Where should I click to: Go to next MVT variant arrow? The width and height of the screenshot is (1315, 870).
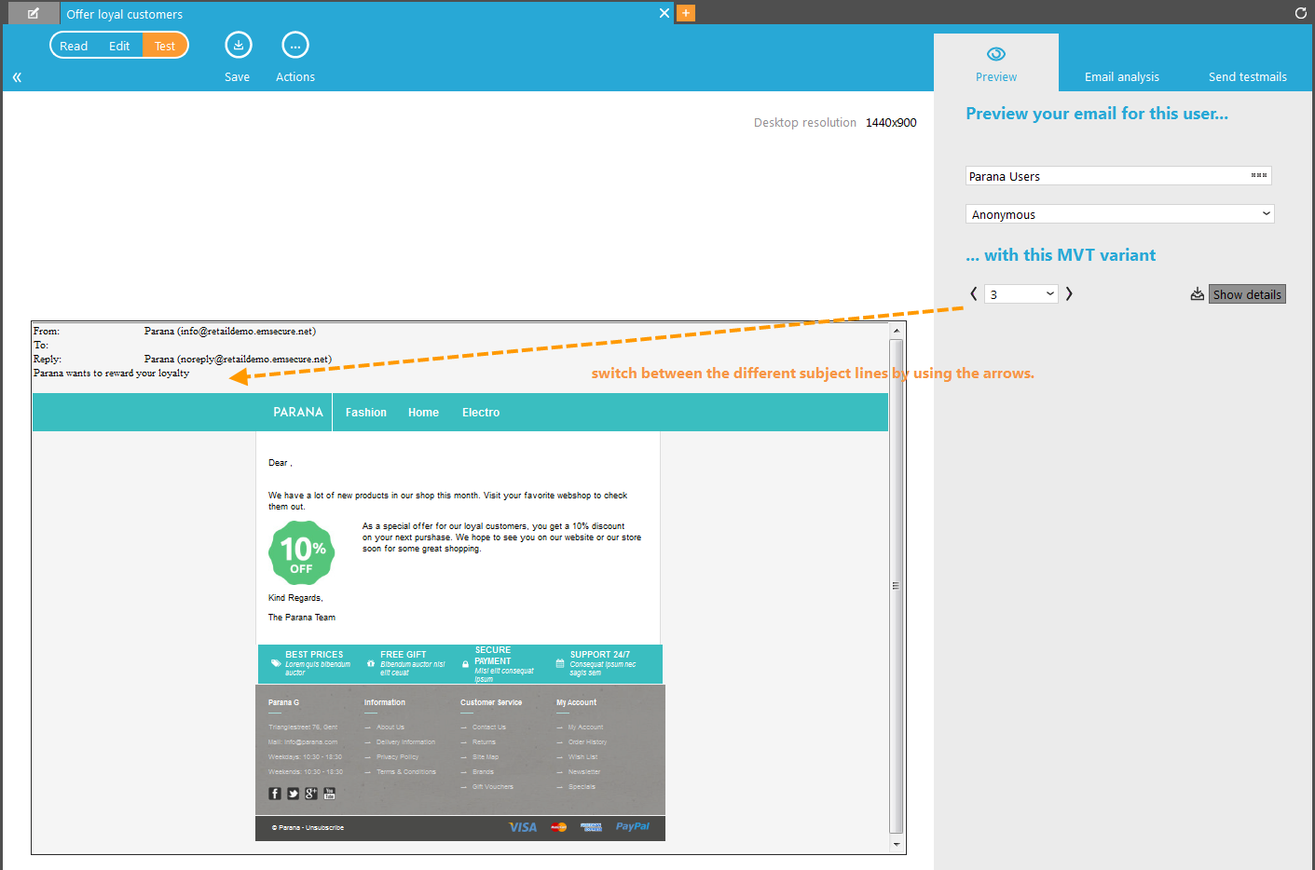pos(1069,293)
